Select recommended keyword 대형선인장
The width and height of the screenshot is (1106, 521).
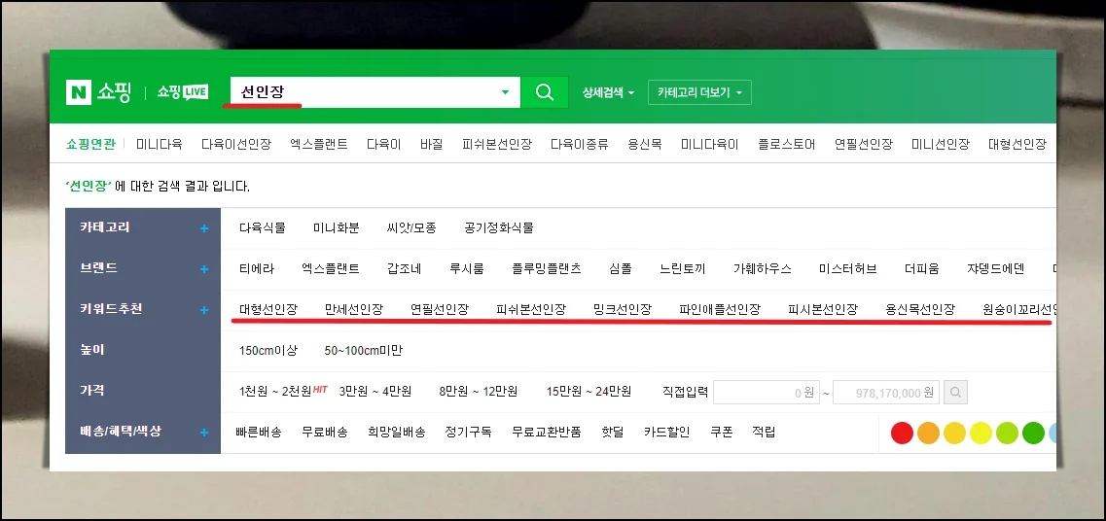tap(268, 310)
